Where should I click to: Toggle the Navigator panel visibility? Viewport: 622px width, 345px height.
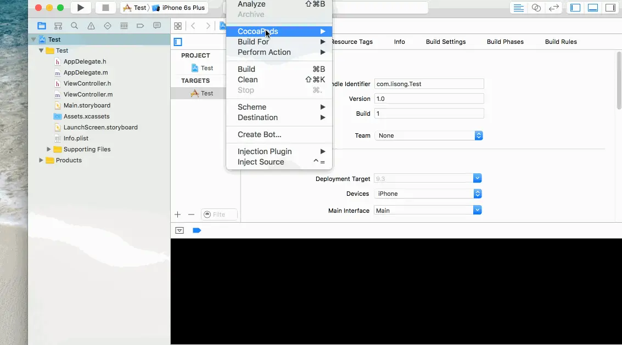point(575,8)
